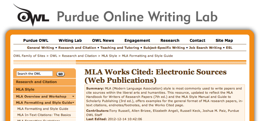Open the Writing Lab menu item
Viewport: 260px width, 121px height.
click(x=70, y=40)
